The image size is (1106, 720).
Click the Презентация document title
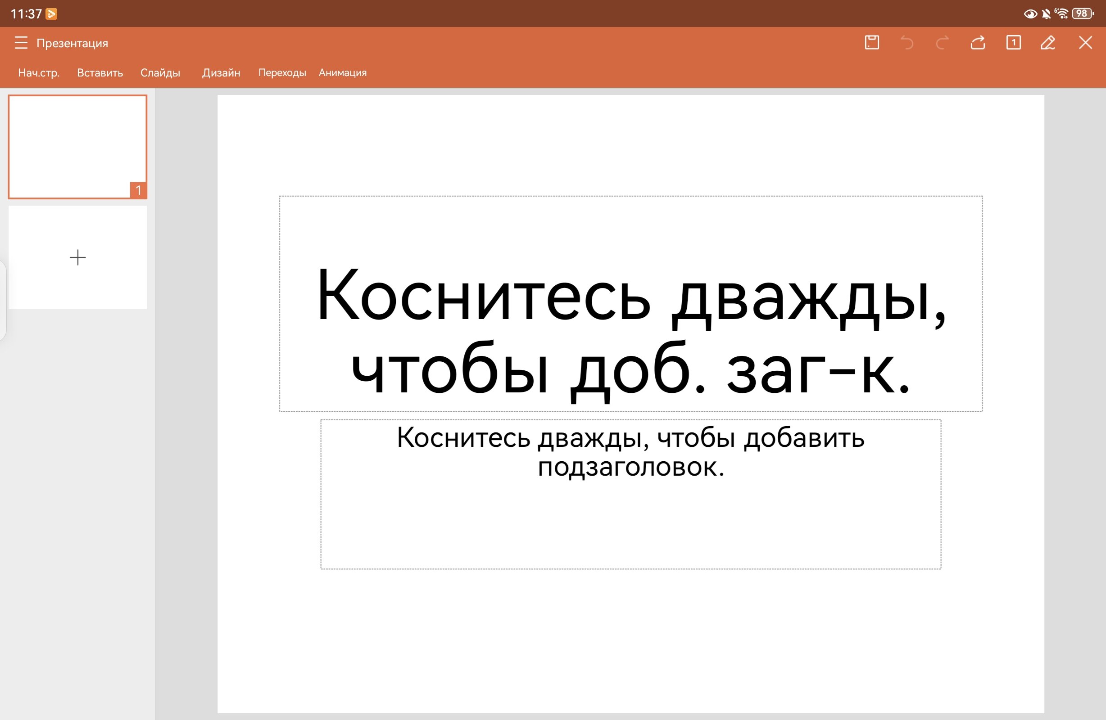click(72, 43)
